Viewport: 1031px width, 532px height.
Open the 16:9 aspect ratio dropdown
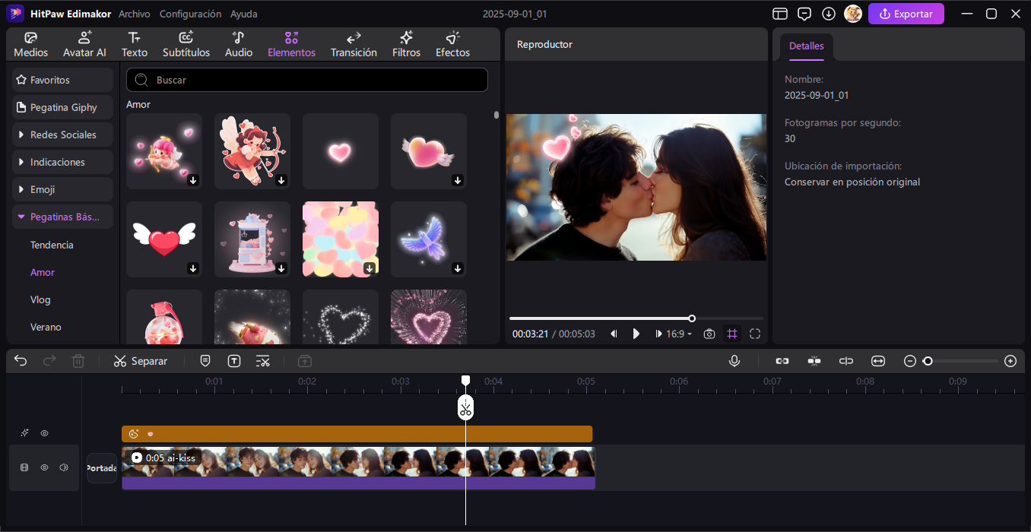[675, 334]
